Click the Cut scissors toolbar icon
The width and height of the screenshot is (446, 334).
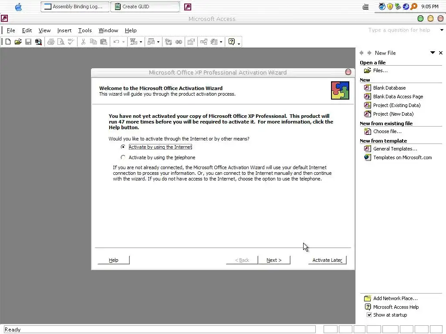tap(83, 42)
